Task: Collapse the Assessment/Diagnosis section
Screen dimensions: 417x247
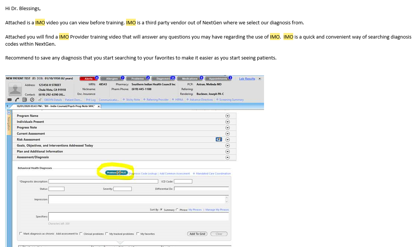Action: (x=227, y=157)
